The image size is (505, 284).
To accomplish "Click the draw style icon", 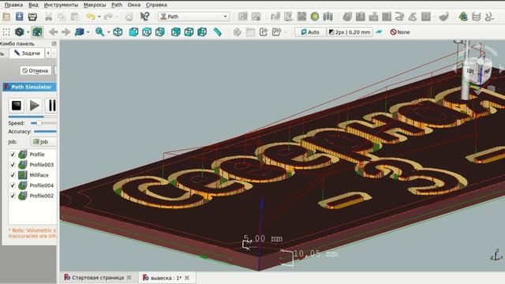I will click(x=19, y=32).
